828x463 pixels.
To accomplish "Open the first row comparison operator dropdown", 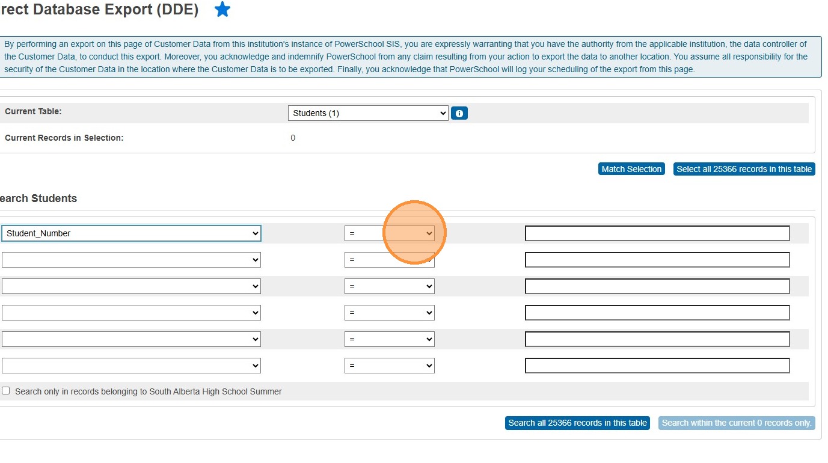I will pos(389,233).
